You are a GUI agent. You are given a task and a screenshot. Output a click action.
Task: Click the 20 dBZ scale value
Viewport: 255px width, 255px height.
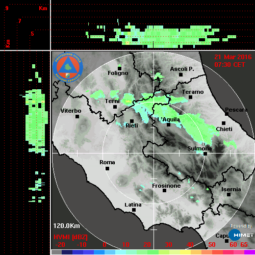point(147,245)
